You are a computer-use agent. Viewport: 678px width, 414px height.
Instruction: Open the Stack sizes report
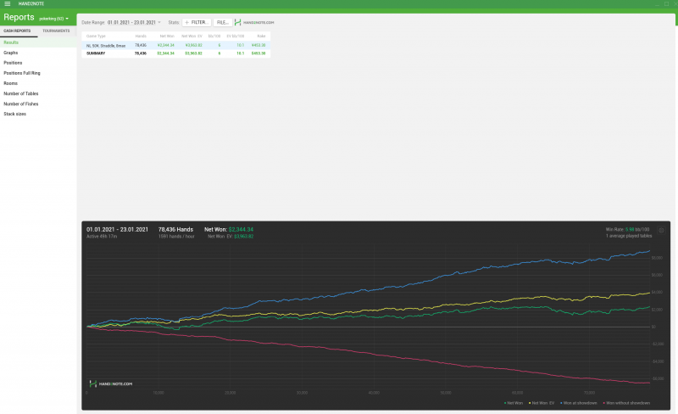tap(14, 114)
